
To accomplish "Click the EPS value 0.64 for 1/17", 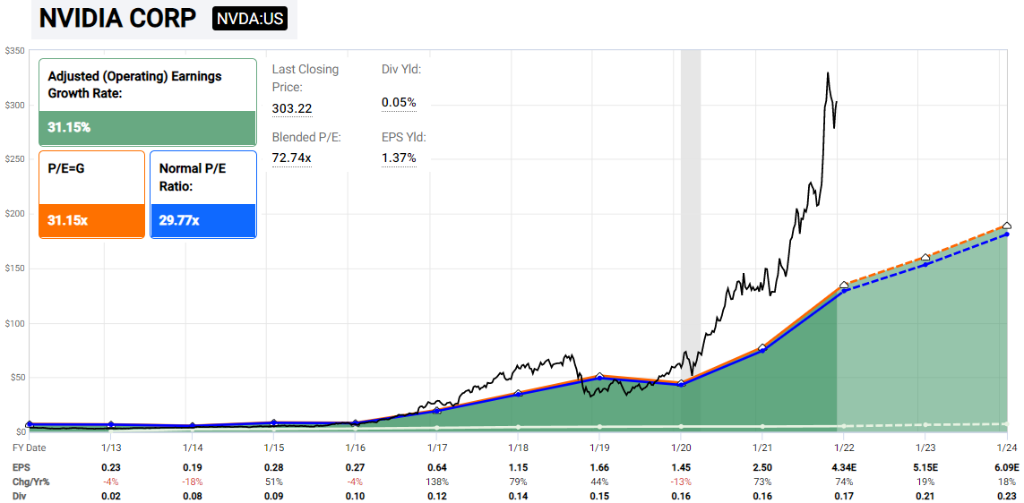I will [x=436, y=468].
